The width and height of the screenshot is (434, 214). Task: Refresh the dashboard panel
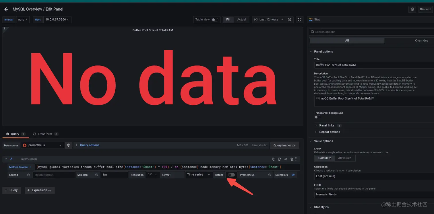299,20
